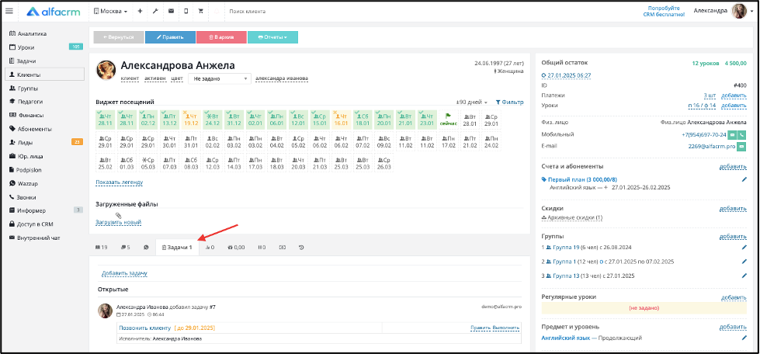Click Добавить задачу link
Viewport: 760px width, 354px height.
click(124, 273)
